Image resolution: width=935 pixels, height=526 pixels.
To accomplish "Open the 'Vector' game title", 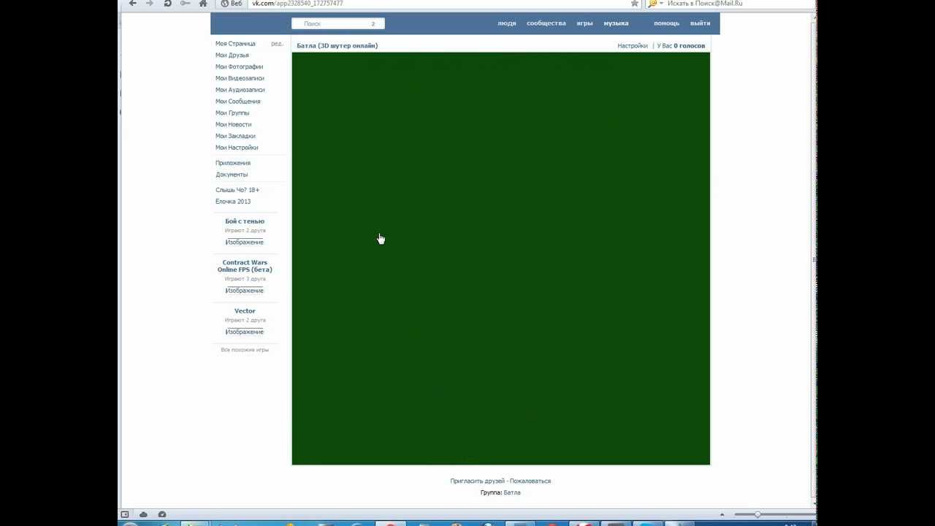I will [245, 311].
